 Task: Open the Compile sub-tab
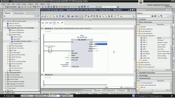pos(73,94)
